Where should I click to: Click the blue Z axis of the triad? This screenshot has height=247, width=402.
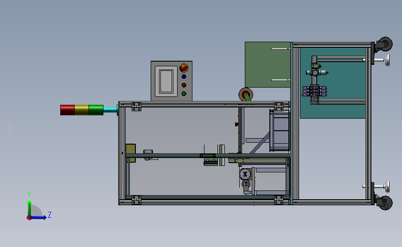[38, 217]
